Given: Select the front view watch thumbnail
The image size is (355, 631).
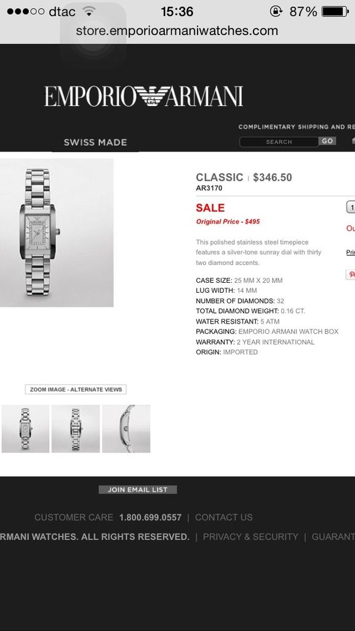Looking at the screenshot, I should point(25,429).
